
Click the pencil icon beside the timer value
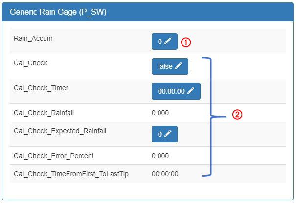[191, 91]
